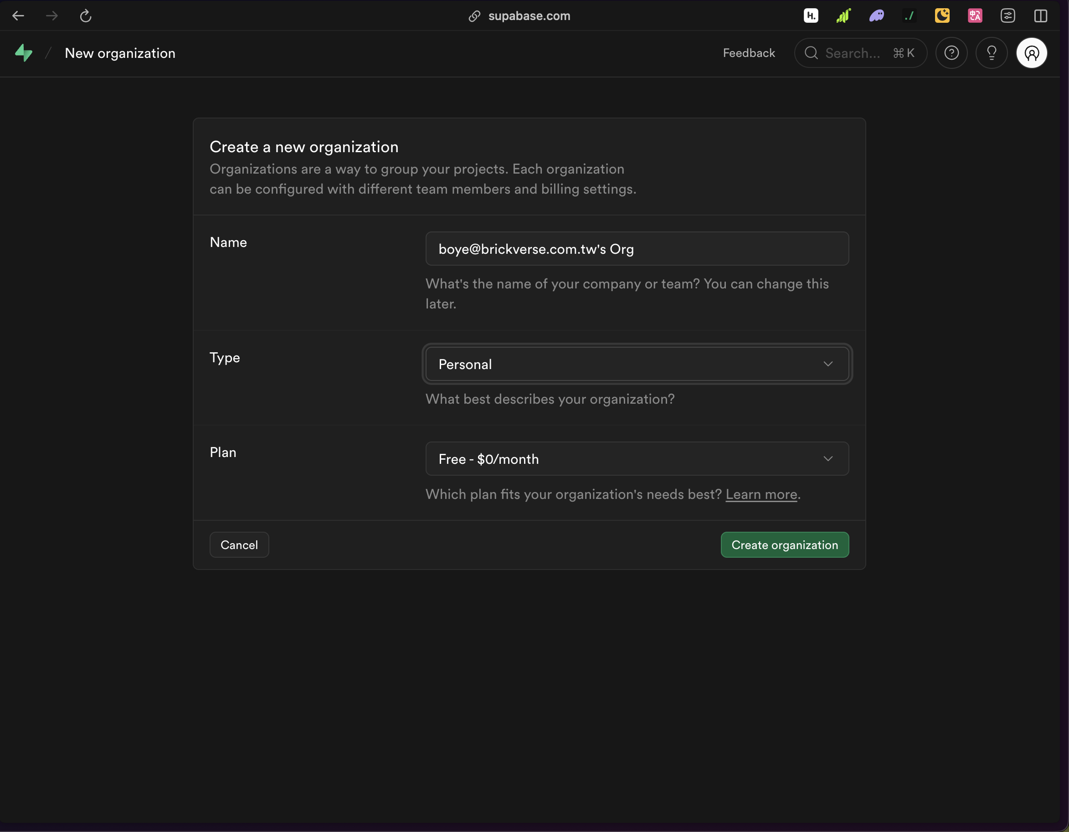Screen dimensions: 1069x832
Task: Toggle the browser split view icon
Action: coord(1040,16)
